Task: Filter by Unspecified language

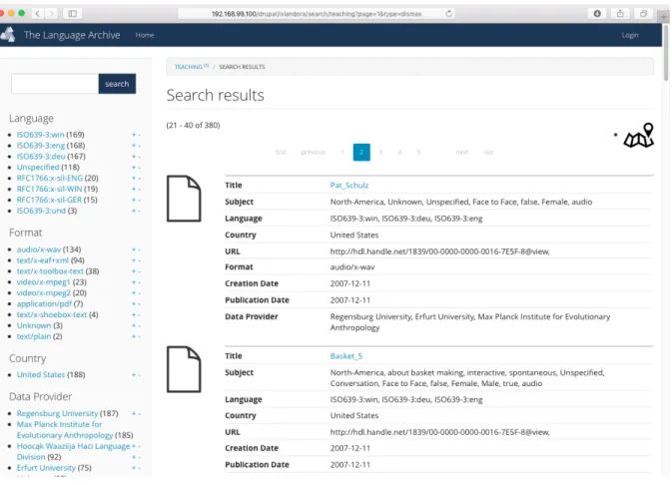Action: point(38,167)
